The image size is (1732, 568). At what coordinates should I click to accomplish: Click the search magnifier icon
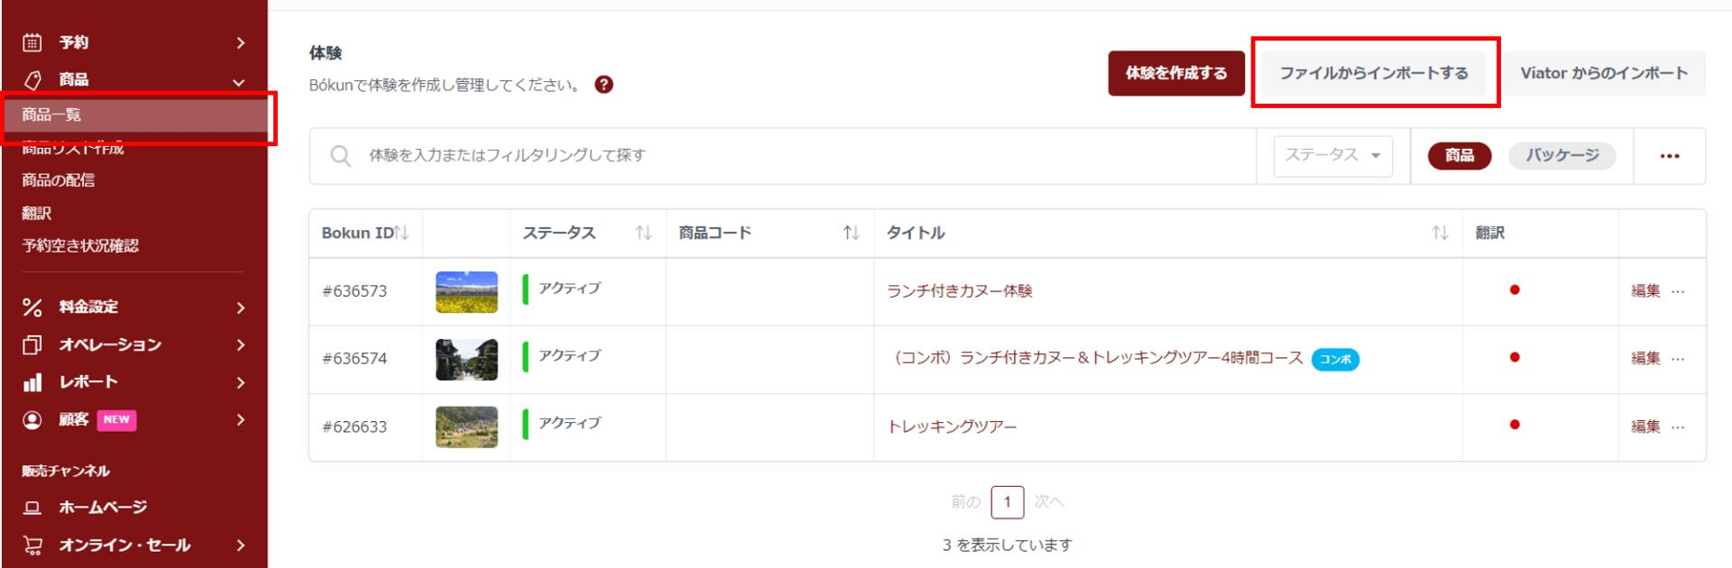pyautogui.click(x=340, y=156)
